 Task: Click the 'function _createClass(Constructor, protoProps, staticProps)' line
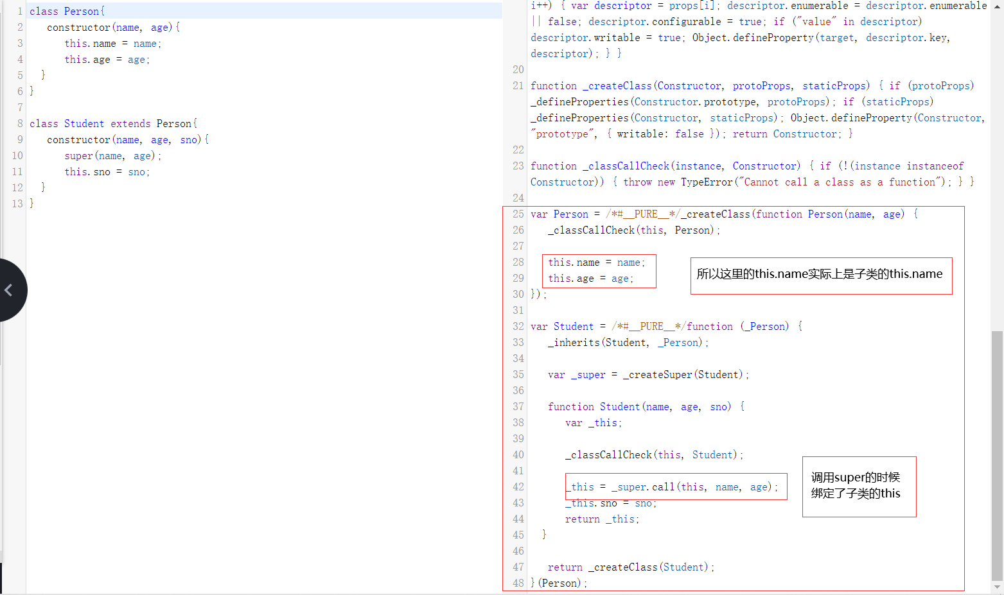[752, 85]
